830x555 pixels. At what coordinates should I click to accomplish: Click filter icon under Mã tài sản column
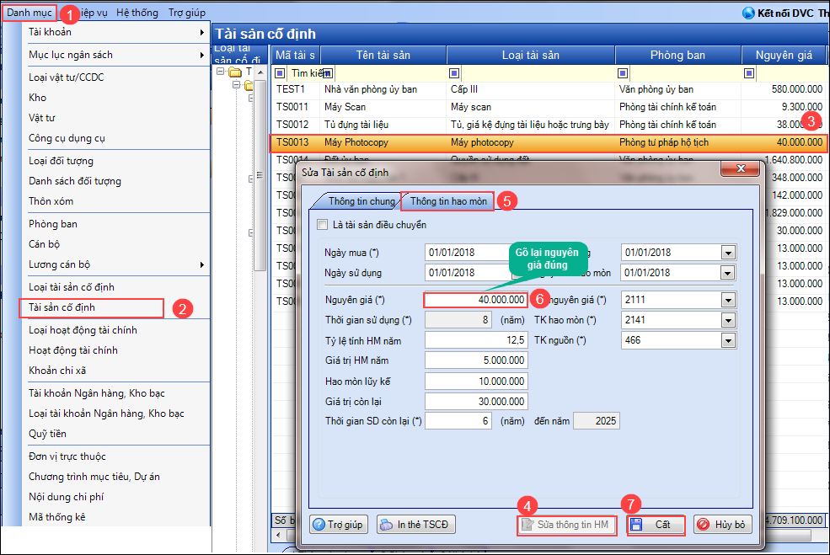[x=280, y=73]
